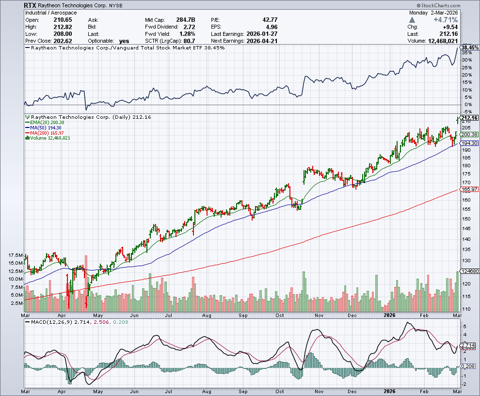
Task: Click the SCTR (LrgCap) 80.7 value
Action: pyautogui.click(x=189, y=41)
